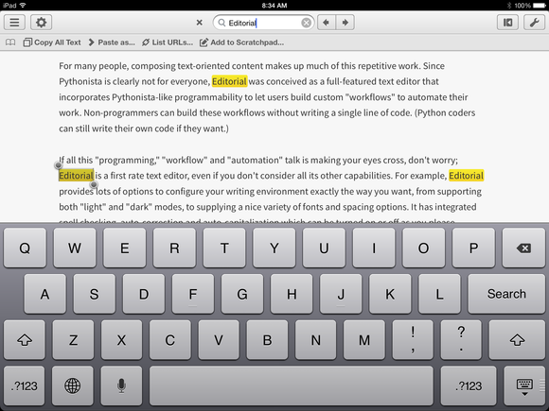This screenshot has height=411, width=549.
Task: Tap the N key
Action: coord(316,340)
